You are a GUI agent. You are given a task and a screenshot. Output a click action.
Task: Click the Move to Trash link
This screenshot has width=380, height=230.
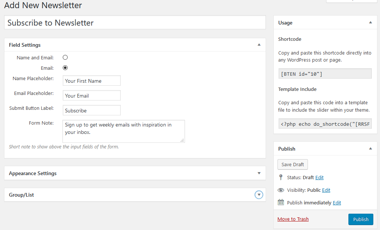[x=293, y=219]
